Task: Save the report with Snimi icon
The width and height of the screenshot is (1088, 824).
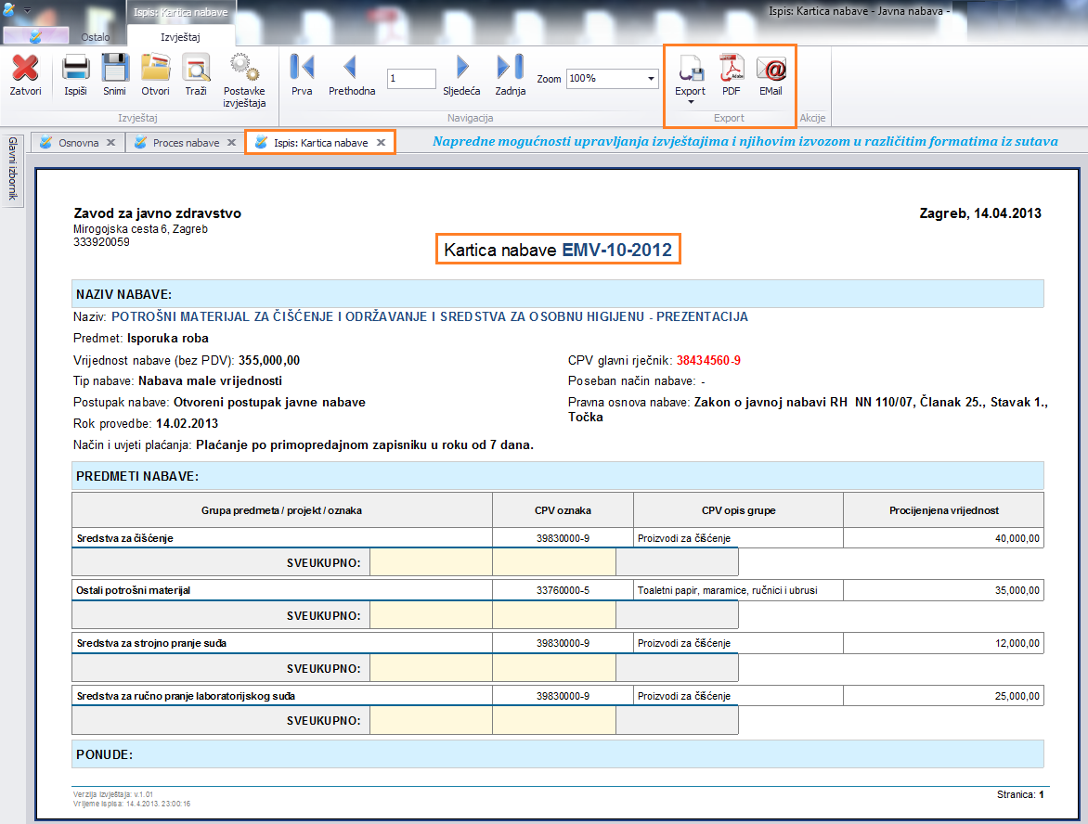Action: tap(114, 75)
